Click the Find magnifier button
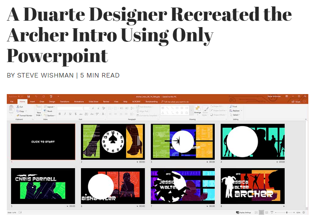Image resolution: width=317 pixels, height=222 pixels. (x=233, y=106)
